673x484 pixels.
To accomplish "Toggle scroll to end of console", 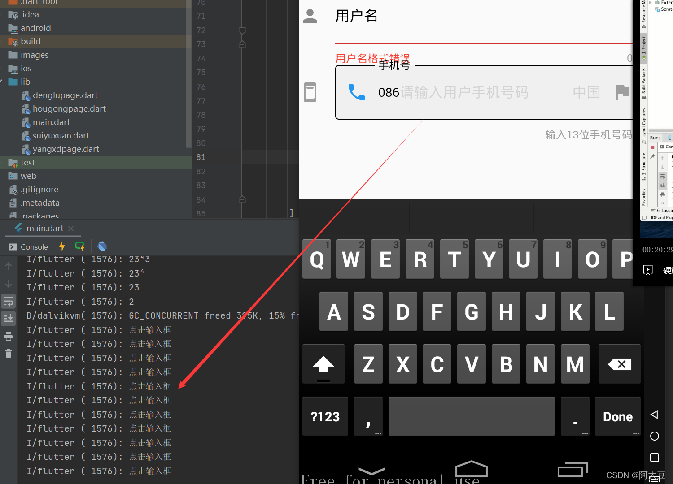I will 9,319.
